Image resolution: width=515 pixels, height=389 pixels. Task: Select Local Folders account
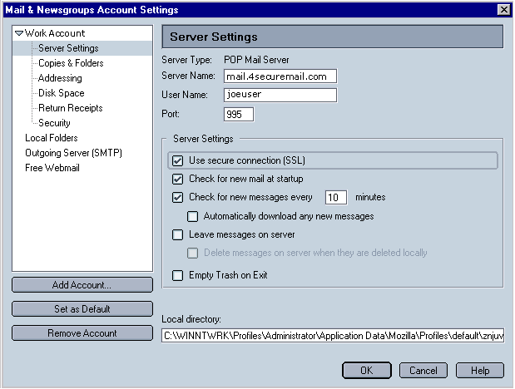point(52,138)
